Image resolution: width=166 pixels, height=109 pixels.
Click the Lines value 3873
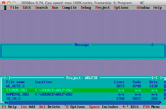point(120,86)
